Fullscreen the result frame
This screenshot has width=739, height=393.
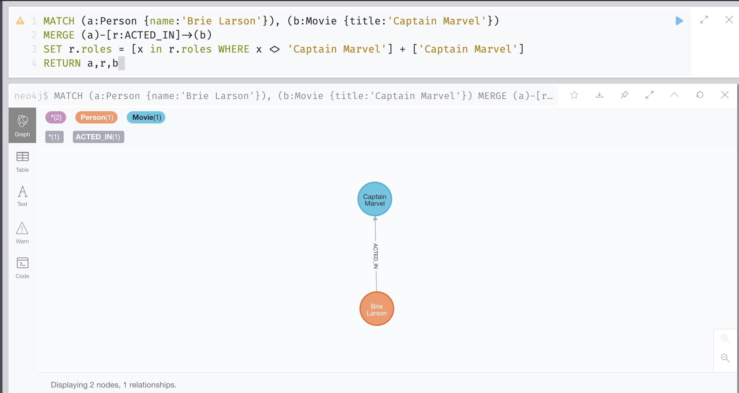click(x=650, y=95)
